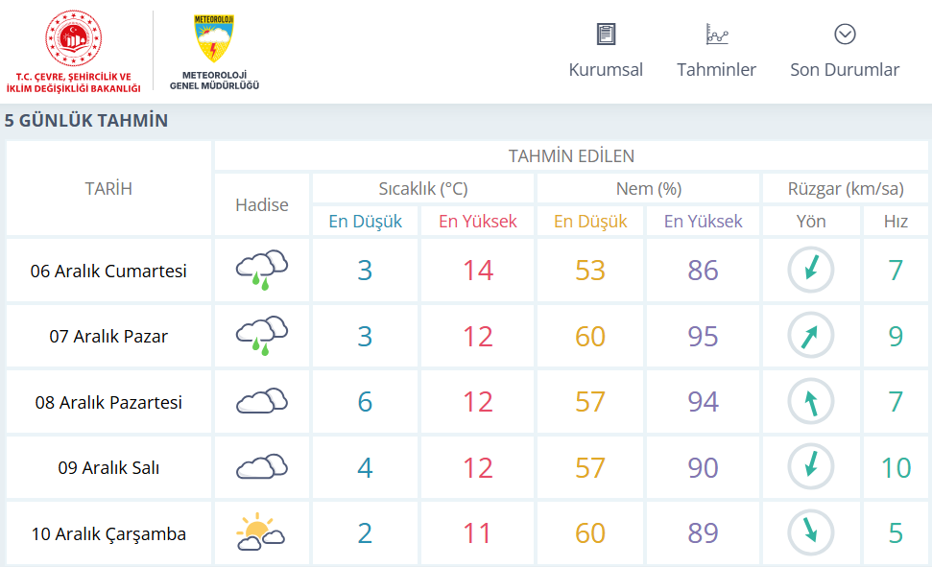
Task: Click the Hadise column header
Action: click(x=262, y=204)
